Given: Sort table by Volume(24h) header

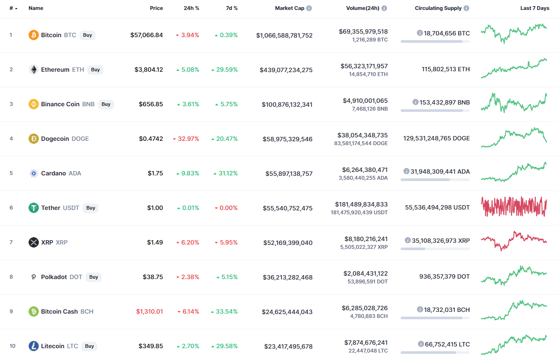Looking at the screenshot, I should (x=363, y=8).
